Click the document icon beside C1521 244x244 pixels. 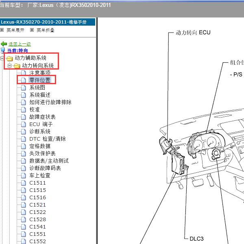[x=23, y=205]
